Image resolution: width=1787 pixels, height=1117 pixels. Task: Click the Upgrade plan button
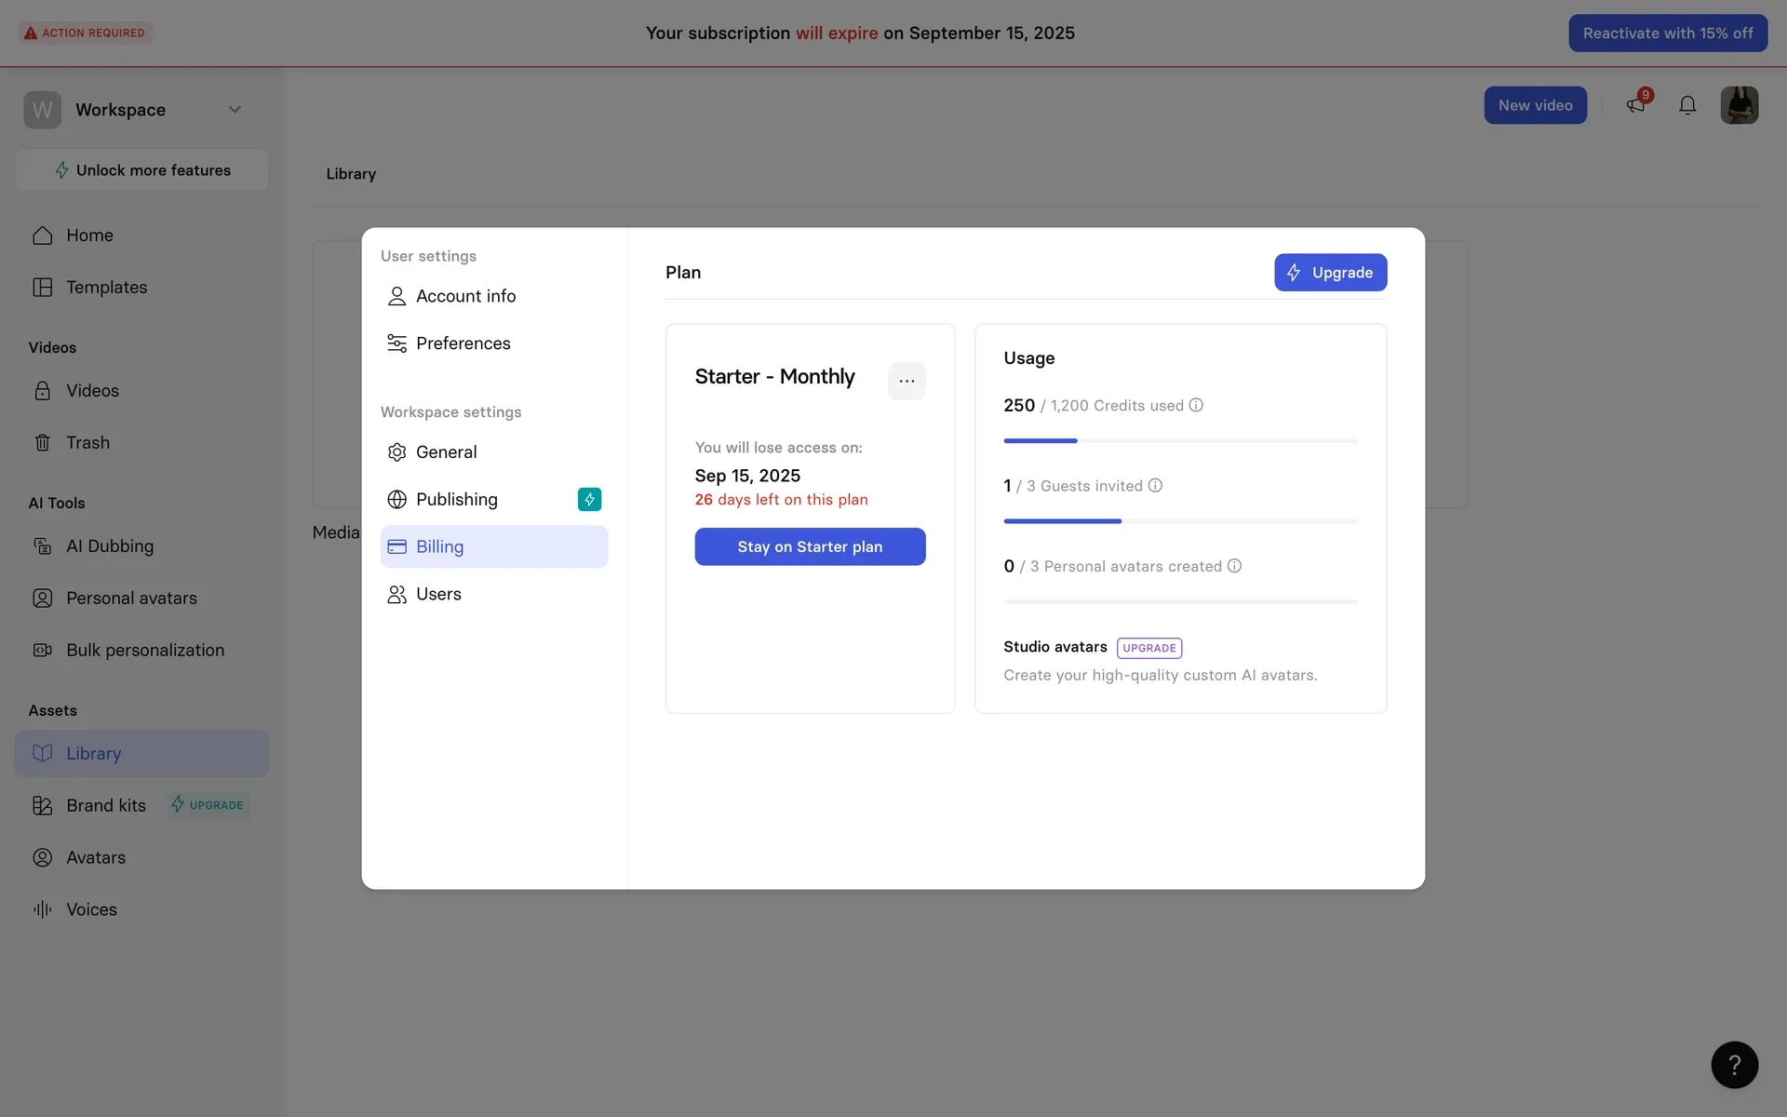(1330, 273)
